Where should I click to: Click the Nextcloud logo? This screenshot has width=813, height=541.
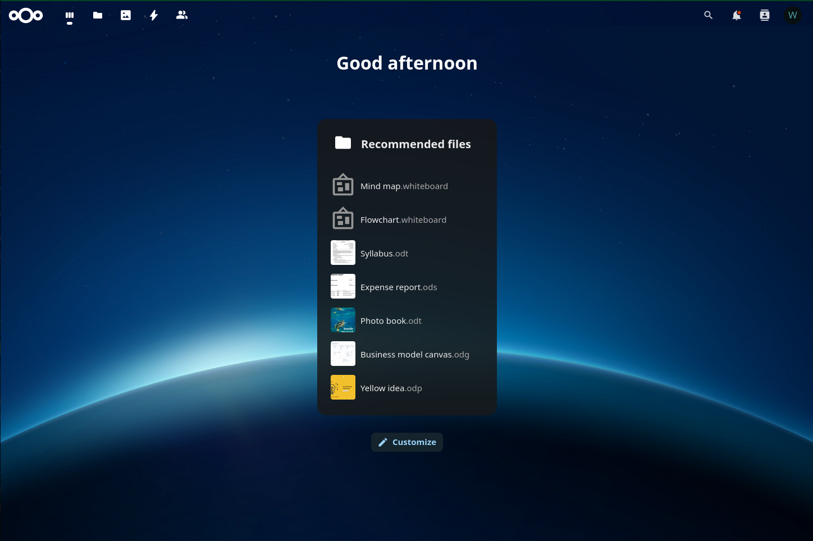pos(26,16)
